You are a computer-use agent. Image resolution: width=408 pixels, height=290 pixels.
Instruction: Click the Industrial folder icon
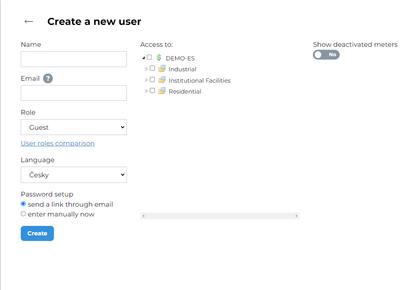162,69
